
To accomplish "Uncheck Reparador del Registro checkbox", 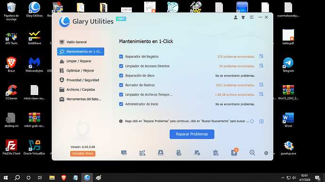I will click(x=121, y=56).
